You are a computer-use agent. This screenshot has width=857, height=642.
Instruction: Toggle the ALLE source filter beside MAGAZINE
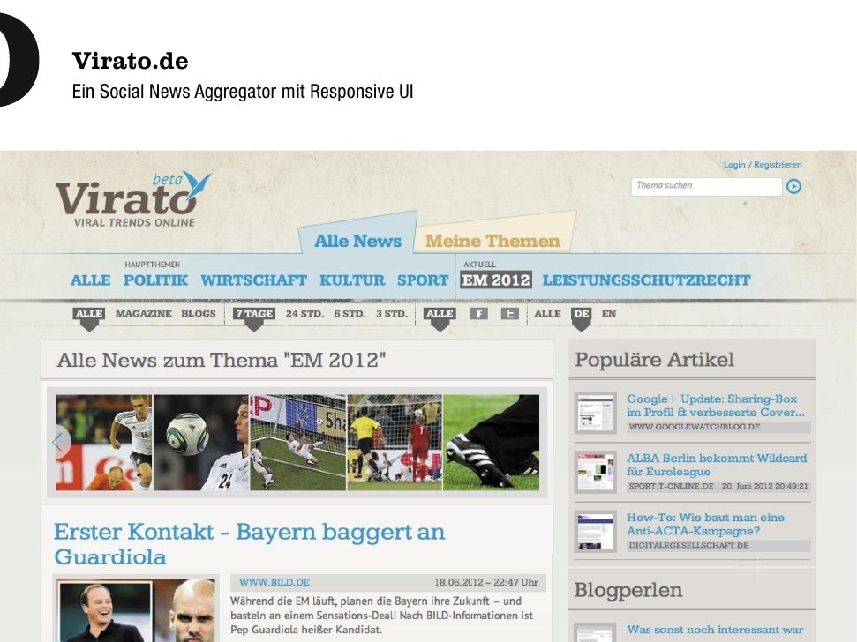(x=89, y=313)
